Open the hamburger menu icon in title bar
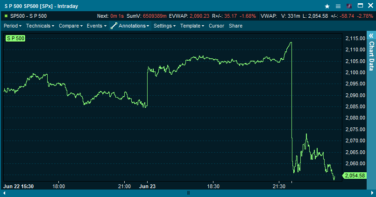This screenshot has height=197, width=376. point(338,6)
